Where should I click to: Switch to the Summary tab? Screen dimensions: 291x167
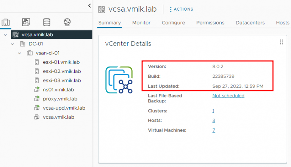[110, 23]
